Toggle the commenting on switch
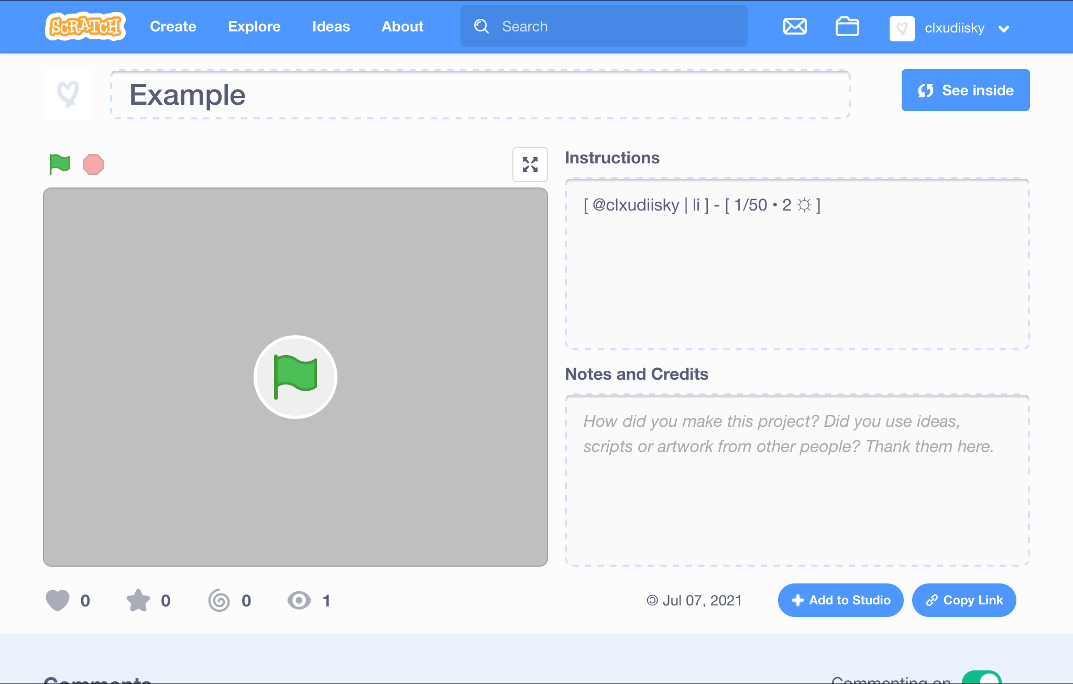The image size is (1073, 684). [981, 678]
